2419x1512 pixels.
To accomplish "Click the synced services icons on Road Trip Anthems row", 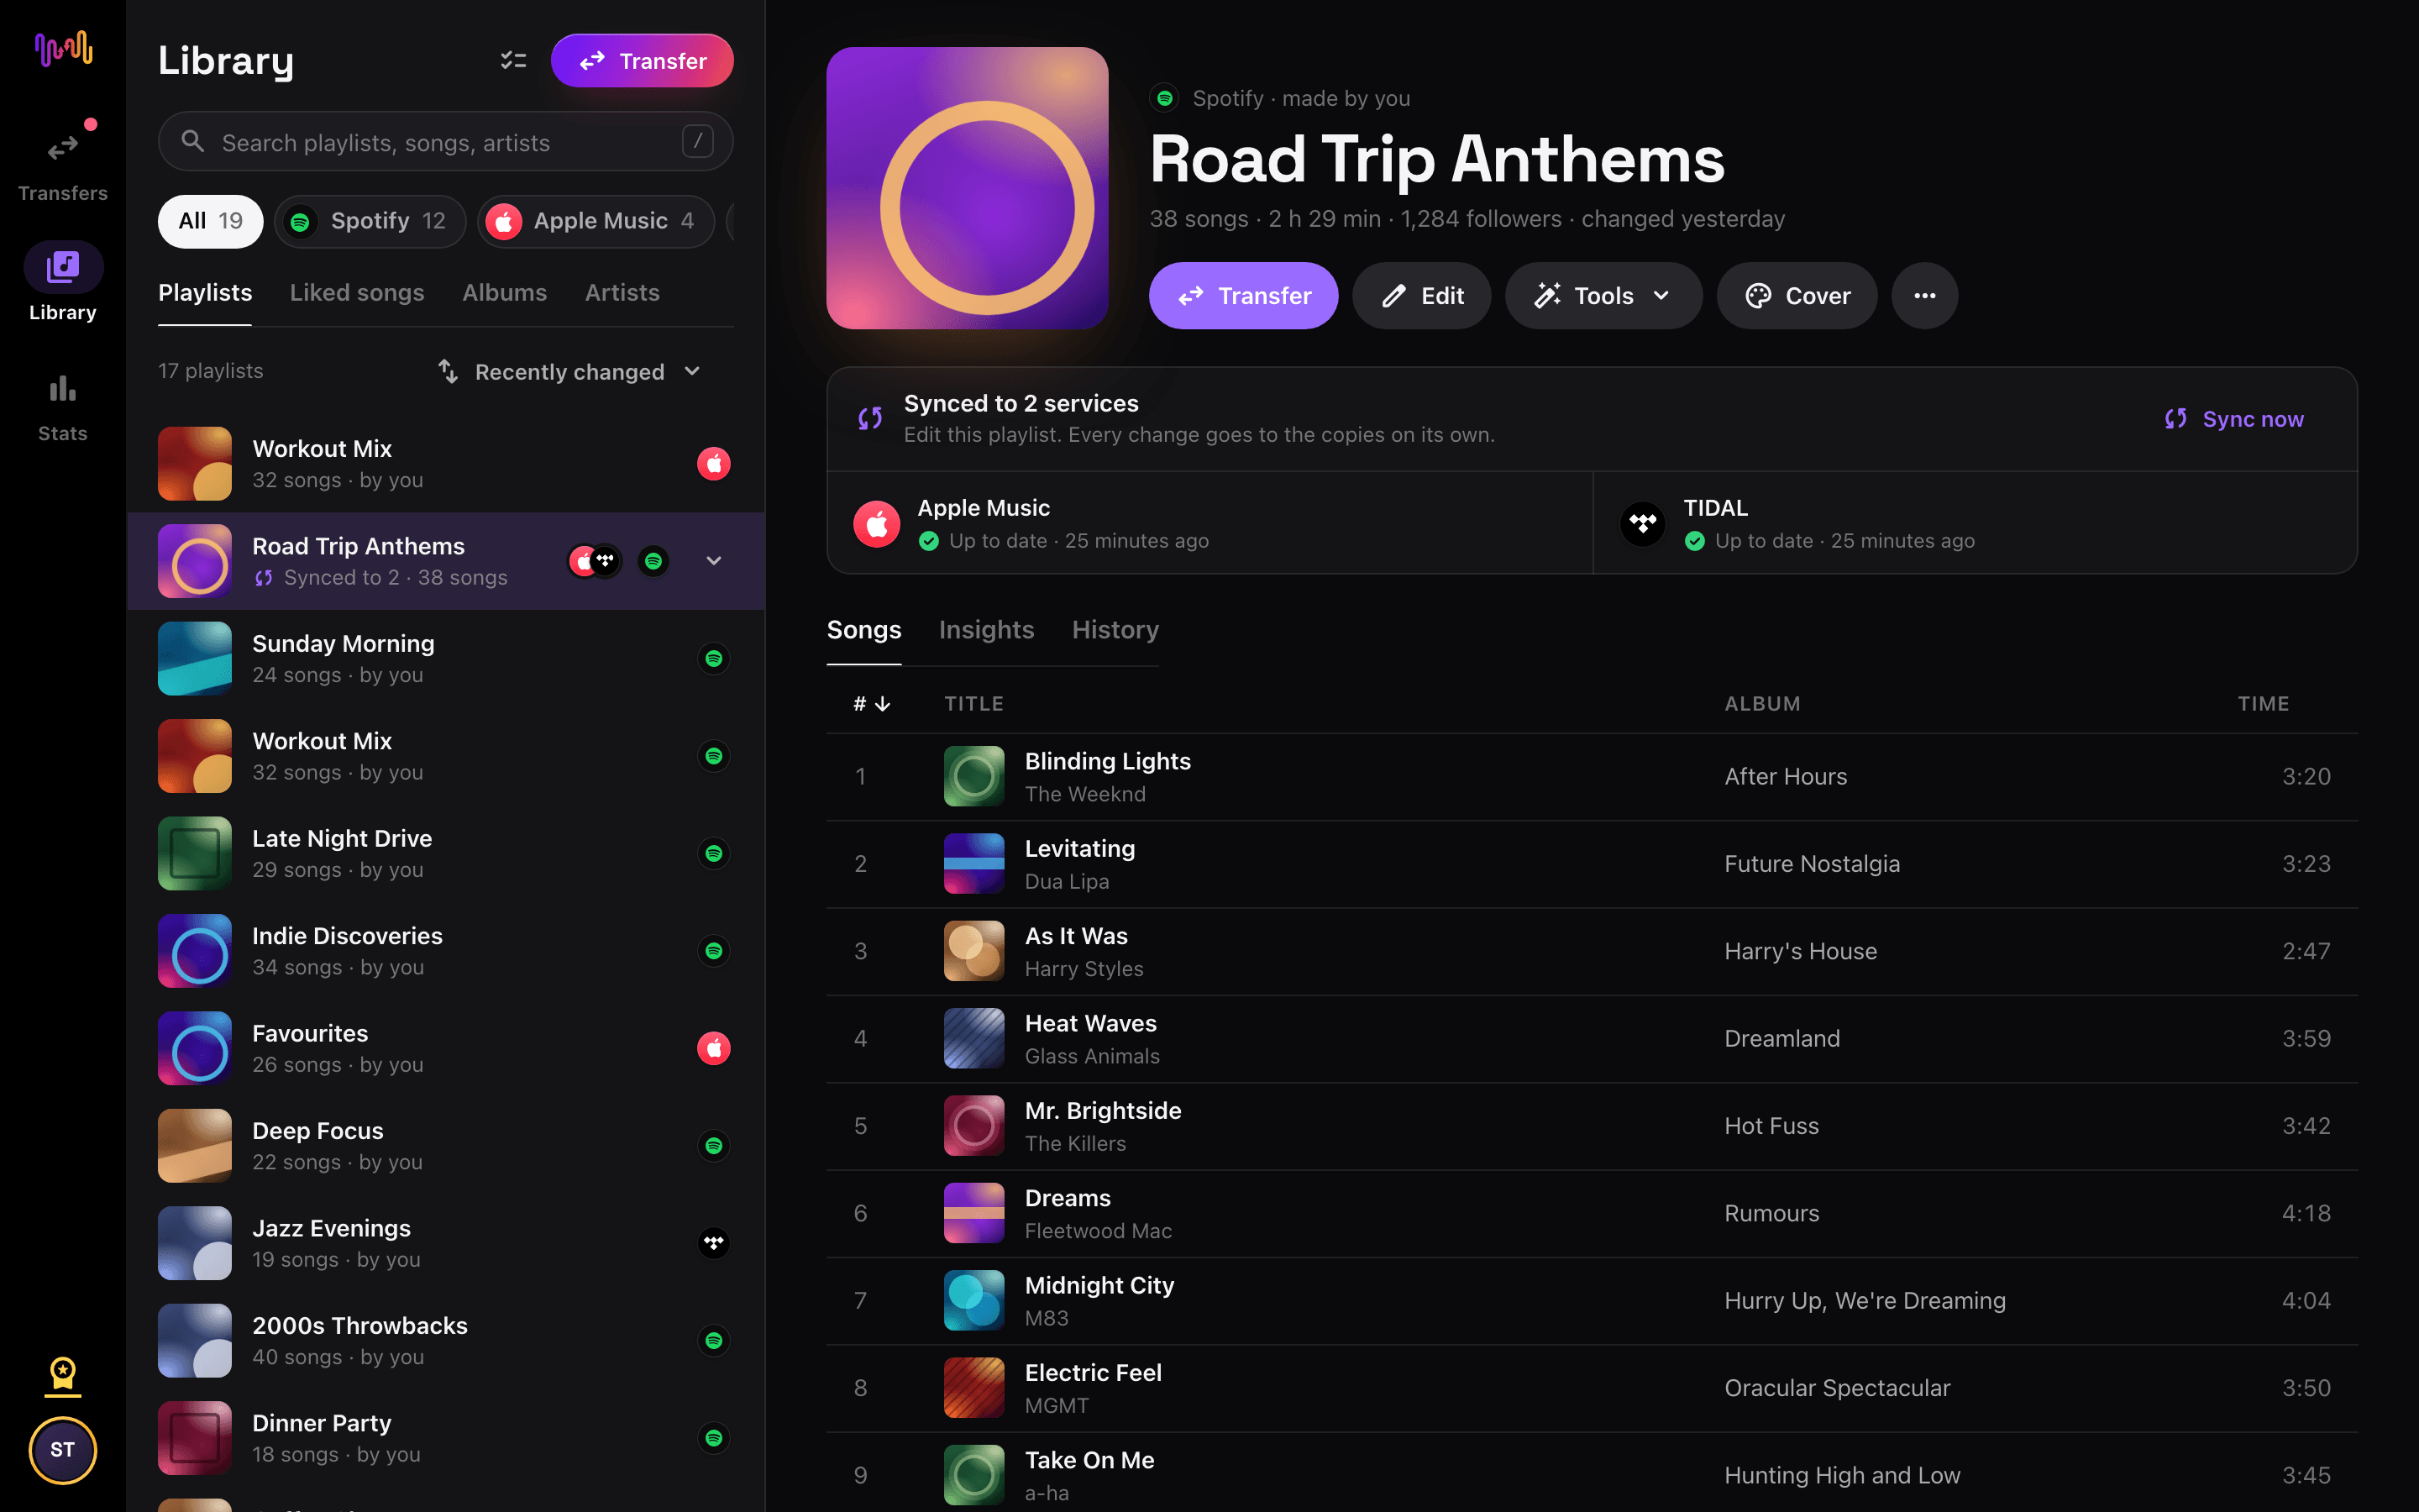I will (x=595, y=561).
